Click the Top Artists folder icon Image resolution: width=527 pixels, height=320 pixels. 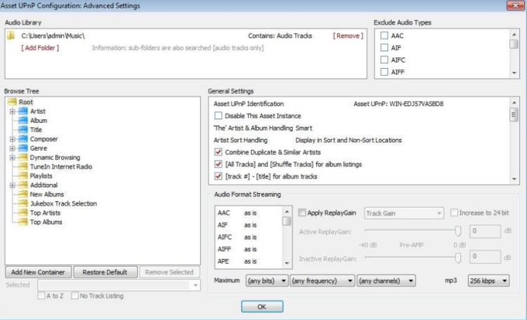(x=23, y=213)
